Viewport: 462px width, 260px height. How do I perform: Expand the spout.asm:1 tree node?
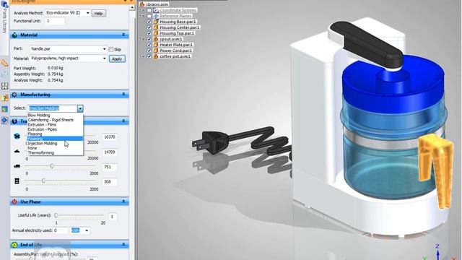click(143, 39)
